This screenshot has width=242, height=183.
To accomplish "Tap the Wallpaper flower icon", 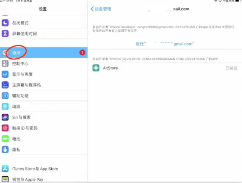I will click(x=5, y=106).
